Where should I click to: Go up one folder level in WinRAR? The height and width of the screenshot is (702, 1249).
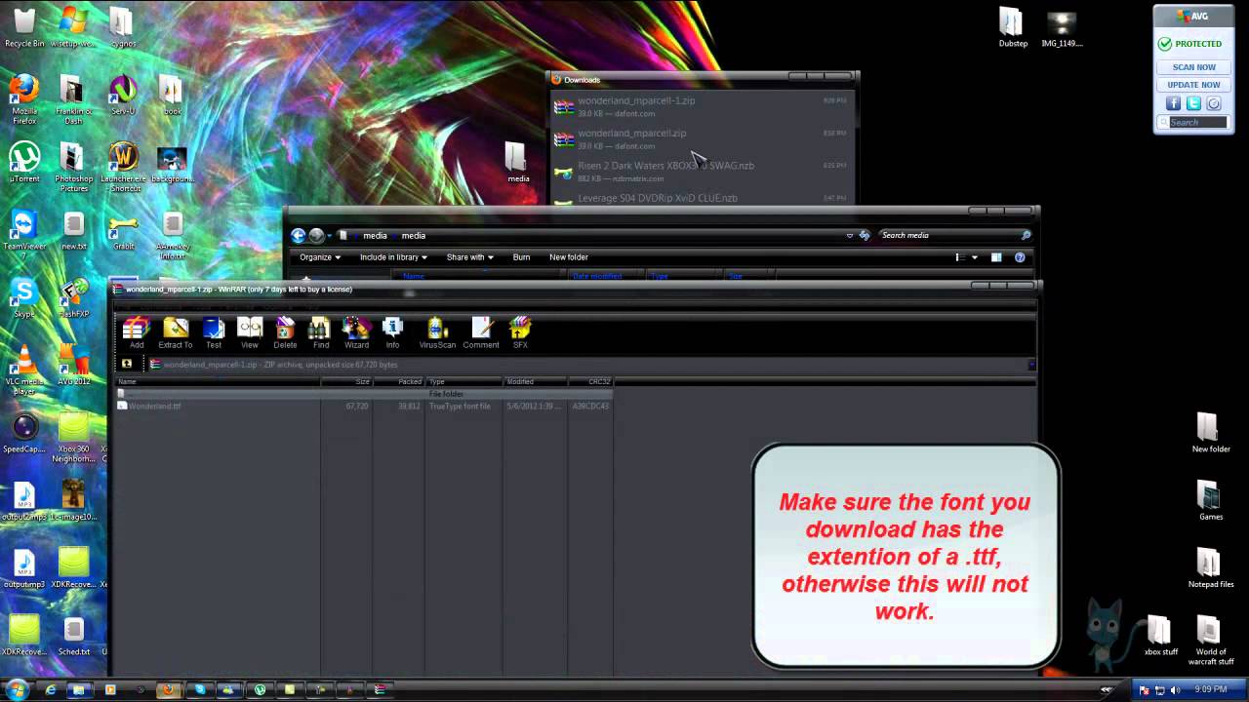(126, 364)
